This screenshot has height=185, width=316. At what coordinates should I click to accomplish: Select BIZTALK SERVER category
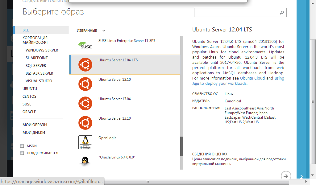coord(39,73)
